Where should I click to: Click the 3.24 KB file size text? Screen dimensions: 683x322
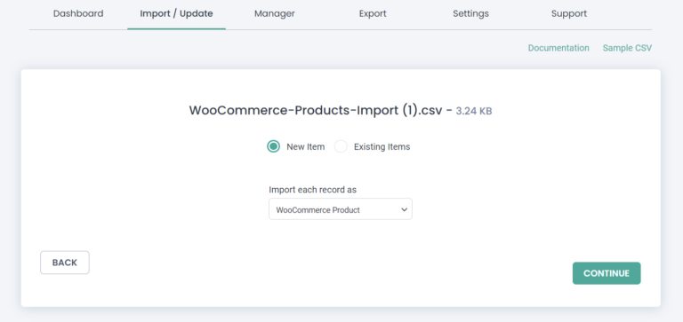(474, 111)
